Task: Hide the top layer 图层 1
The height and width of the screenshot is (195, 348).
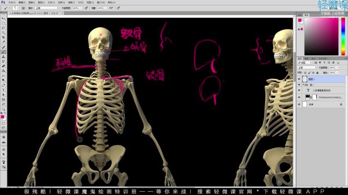Action: pyautogui.click(x=299, y=79)
